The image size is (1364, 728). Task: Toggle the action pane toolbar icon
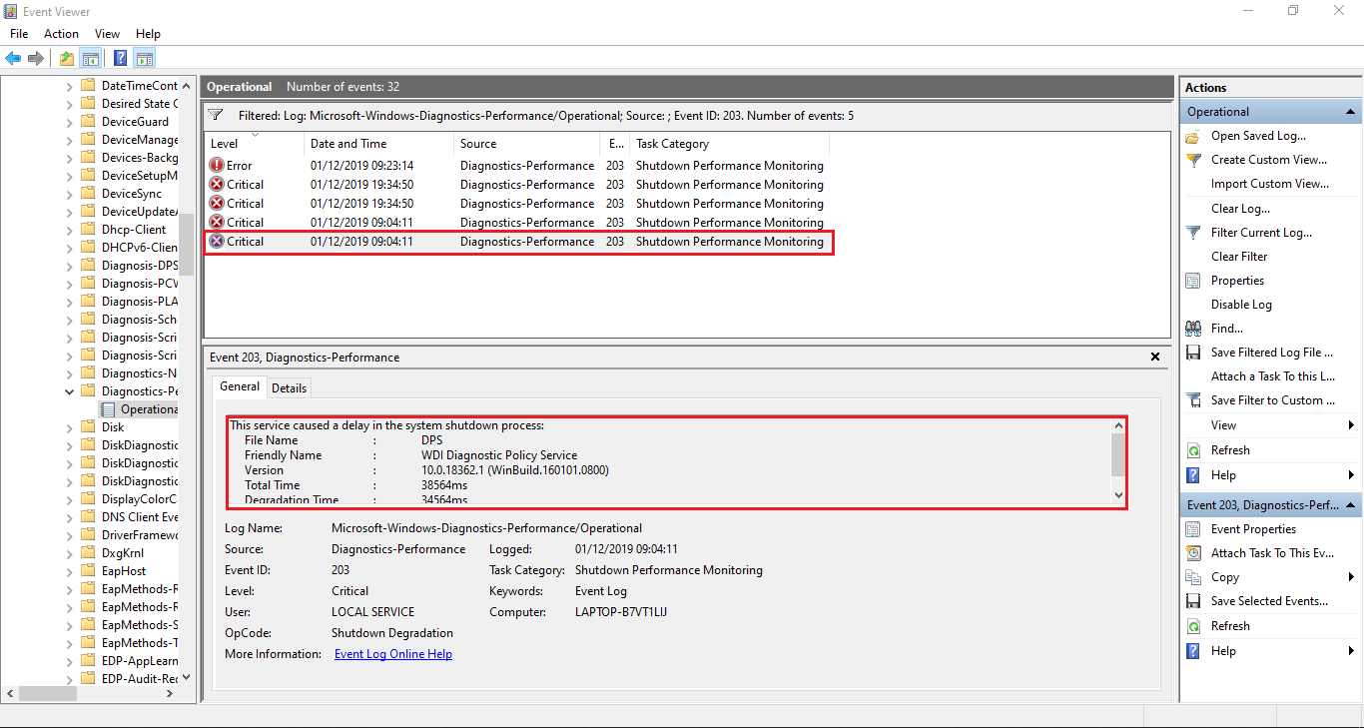(x=145, y=58)
